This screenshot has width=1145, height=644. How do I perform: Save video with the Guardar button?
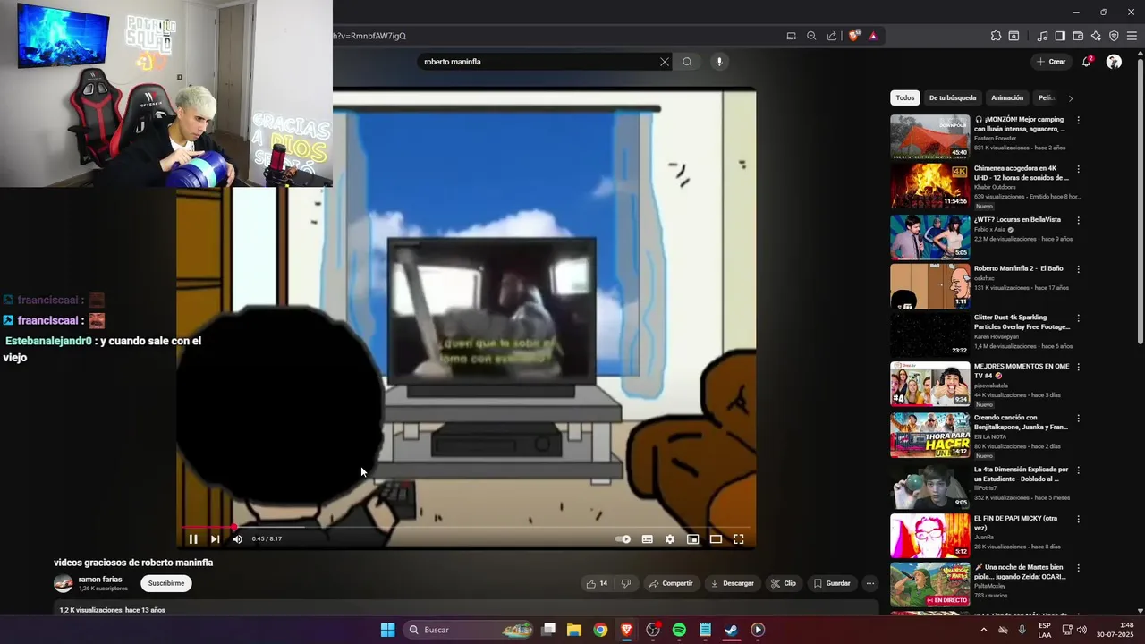(x=832, y=583)
